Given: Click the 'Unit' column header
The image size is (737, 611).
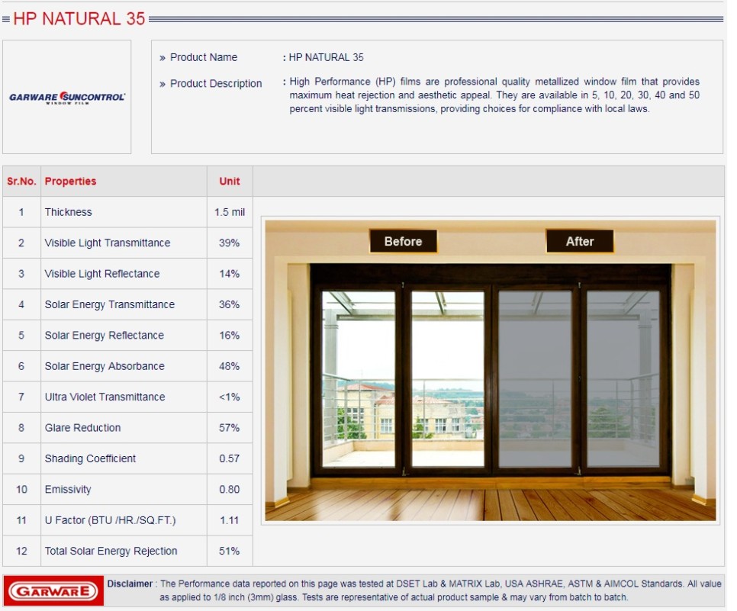Looking at the screenshot, I should pyautogui.click(x=230, y=182).
